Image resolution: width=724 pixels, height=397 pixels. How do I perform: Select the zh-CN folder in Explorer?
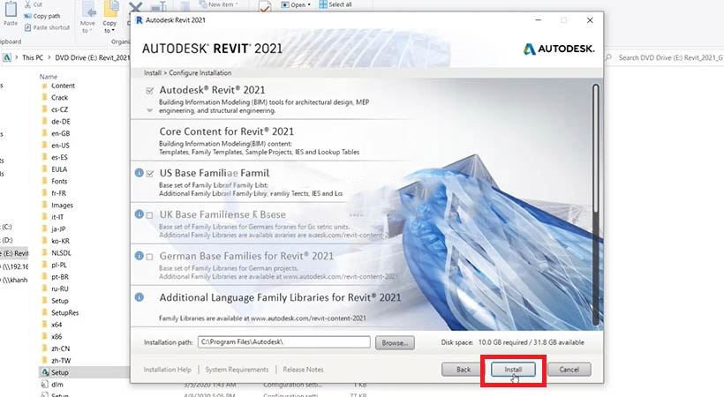coord(61,349)
